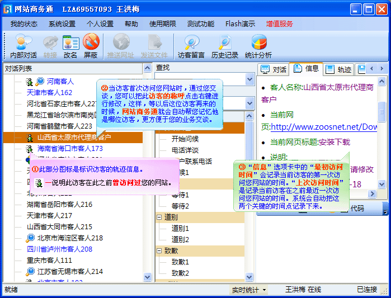Image resolution: width=391 pixels, height=298 pixels.
Task: Select 开始问候 quick reply item
Action: click(x=185, y=139)
